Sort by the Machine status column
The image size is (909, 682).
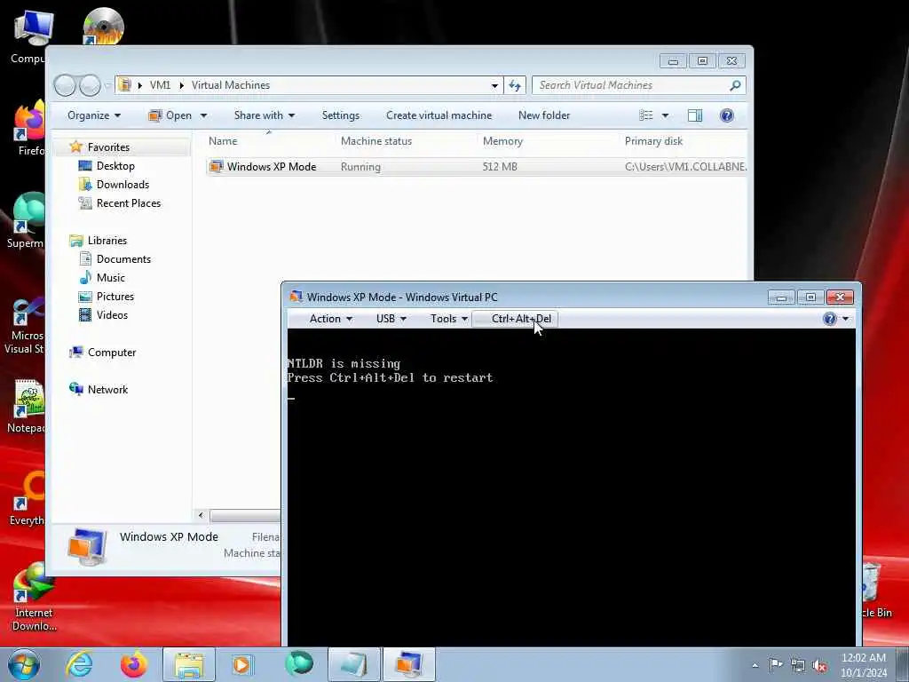376,141
